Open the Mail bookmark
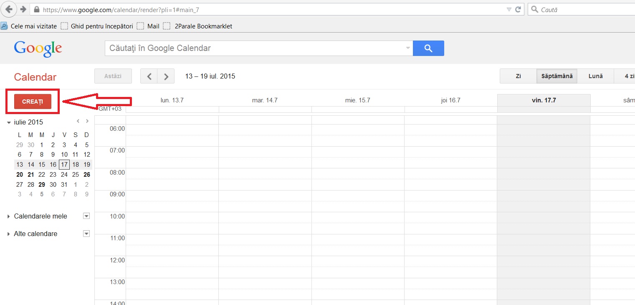635x305 pixels. [x=148, y=26]
